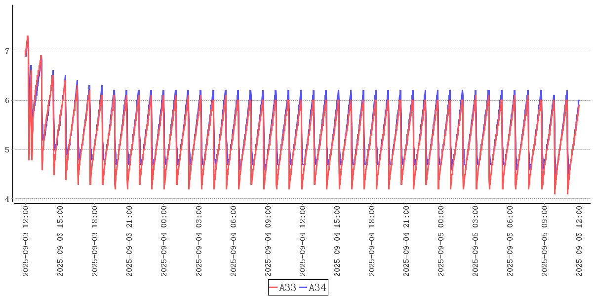Click the y-axis value label 7
Viewport: 596px width, 296px height.
[7, 51]
